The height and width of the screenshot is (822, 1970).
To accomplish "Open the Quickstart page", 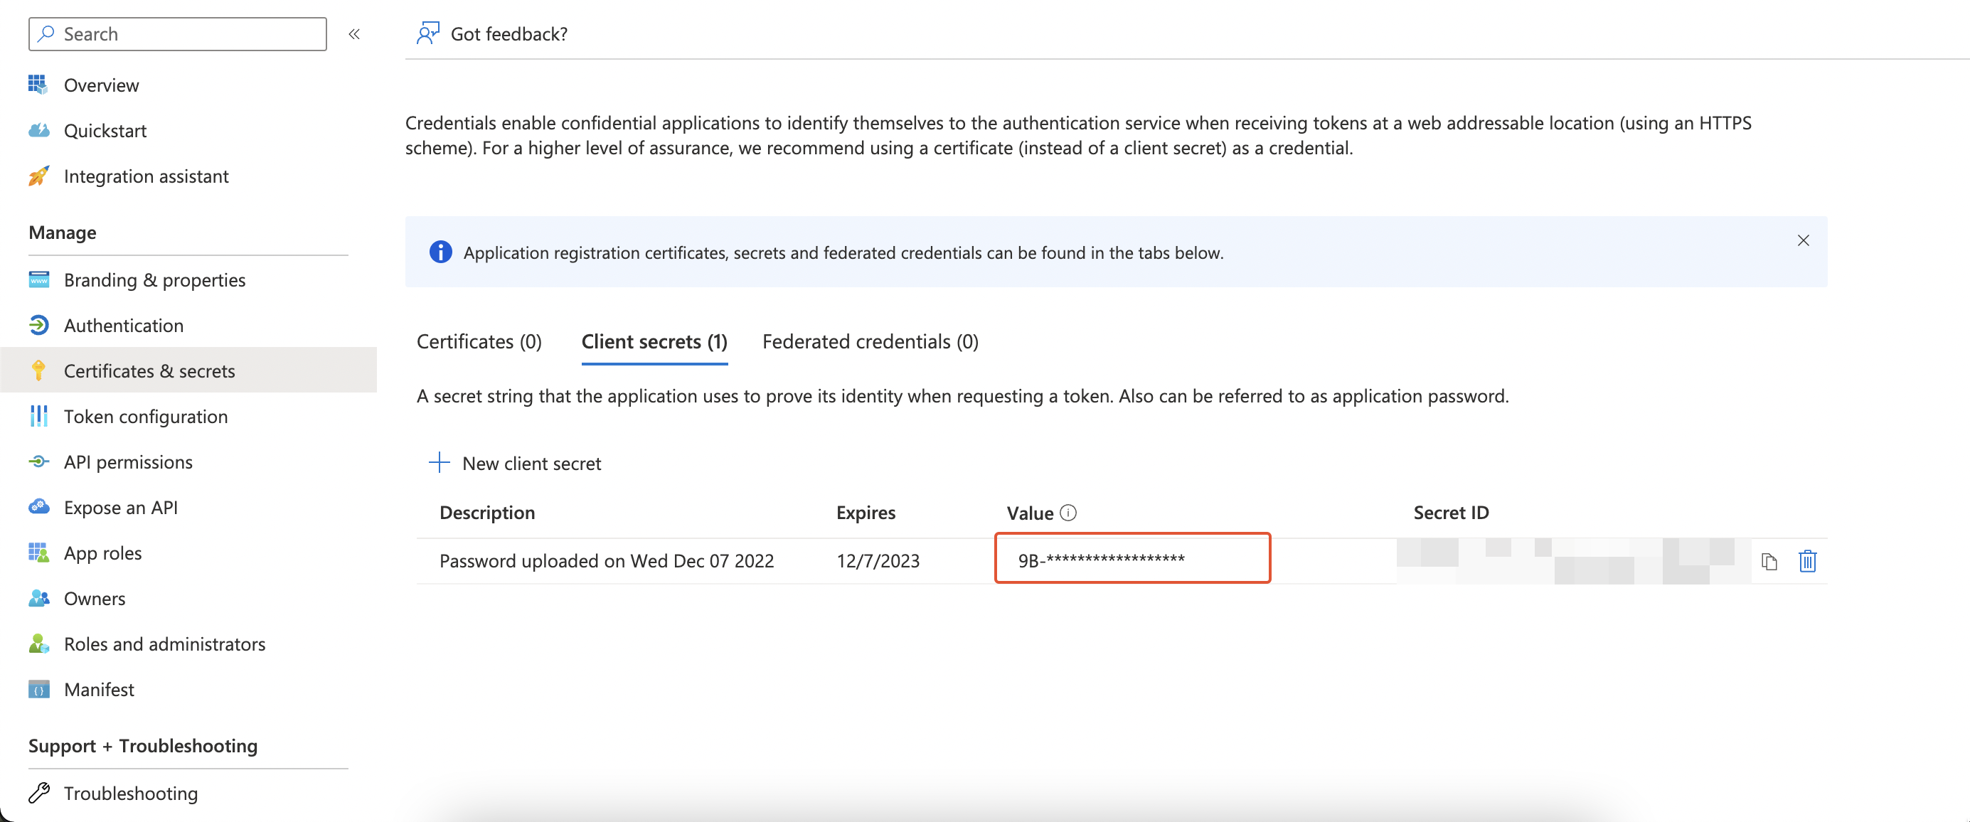I will coord(105,130).
